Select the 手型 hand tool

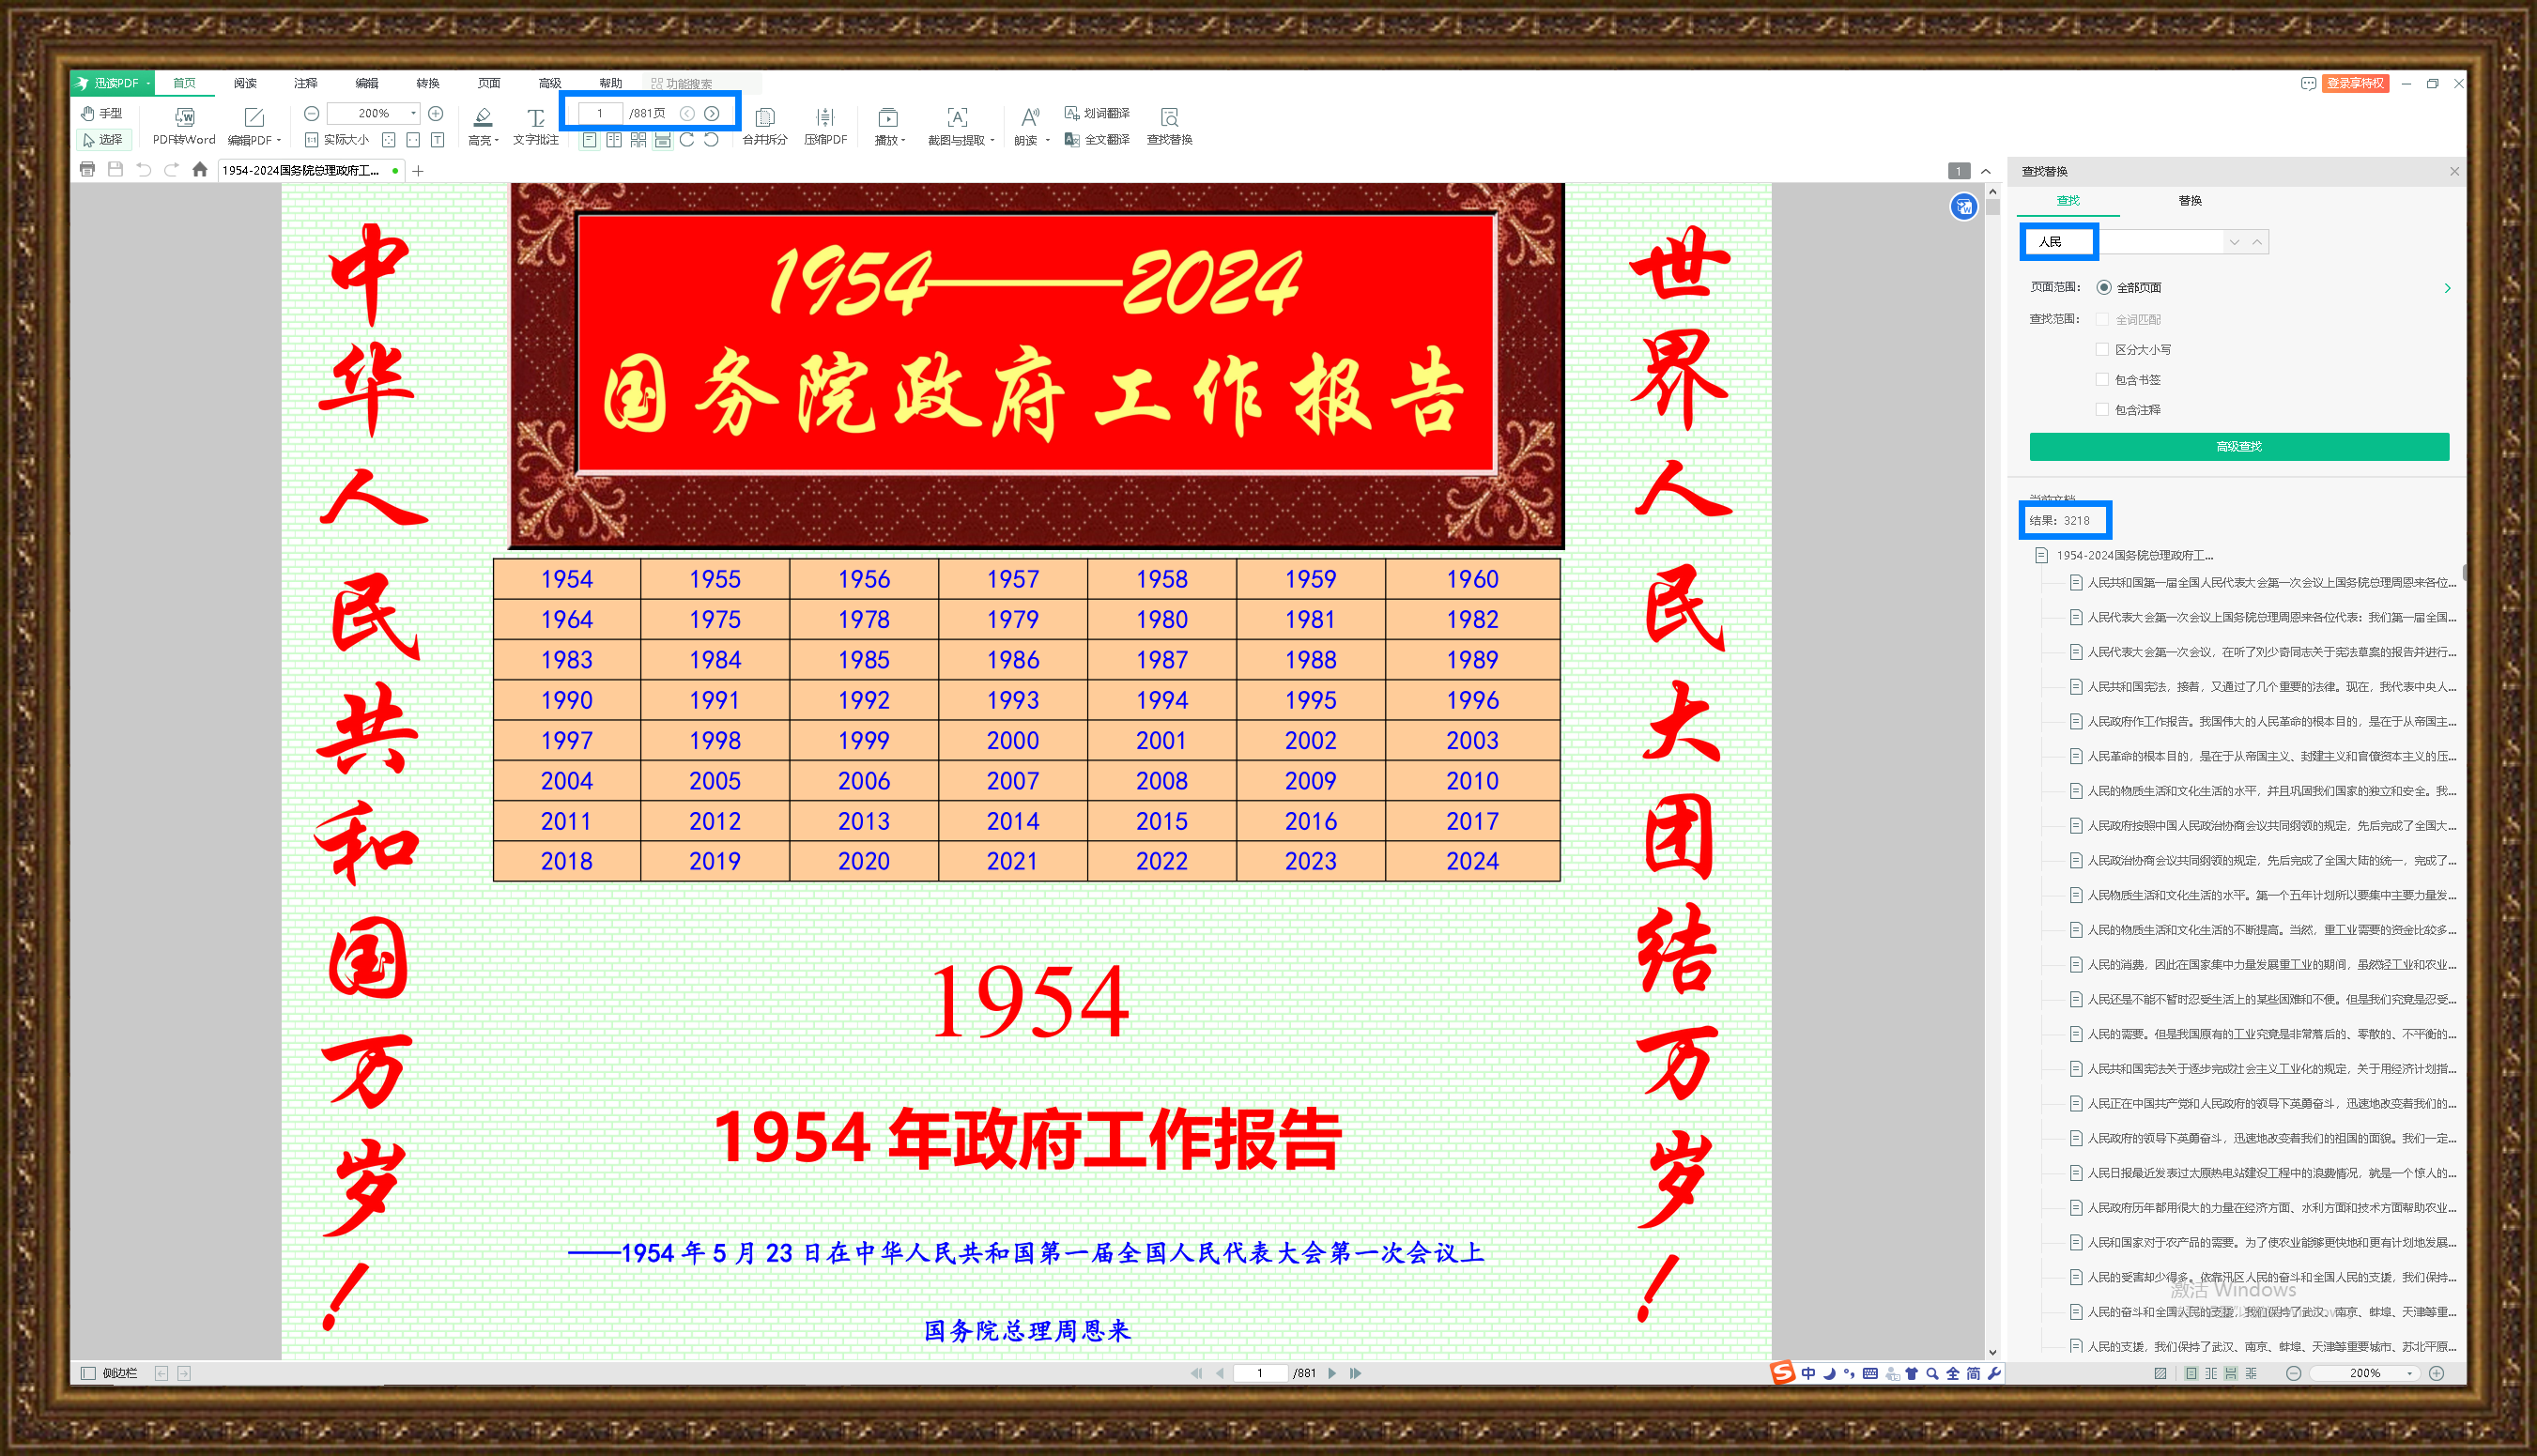[102, 113]
